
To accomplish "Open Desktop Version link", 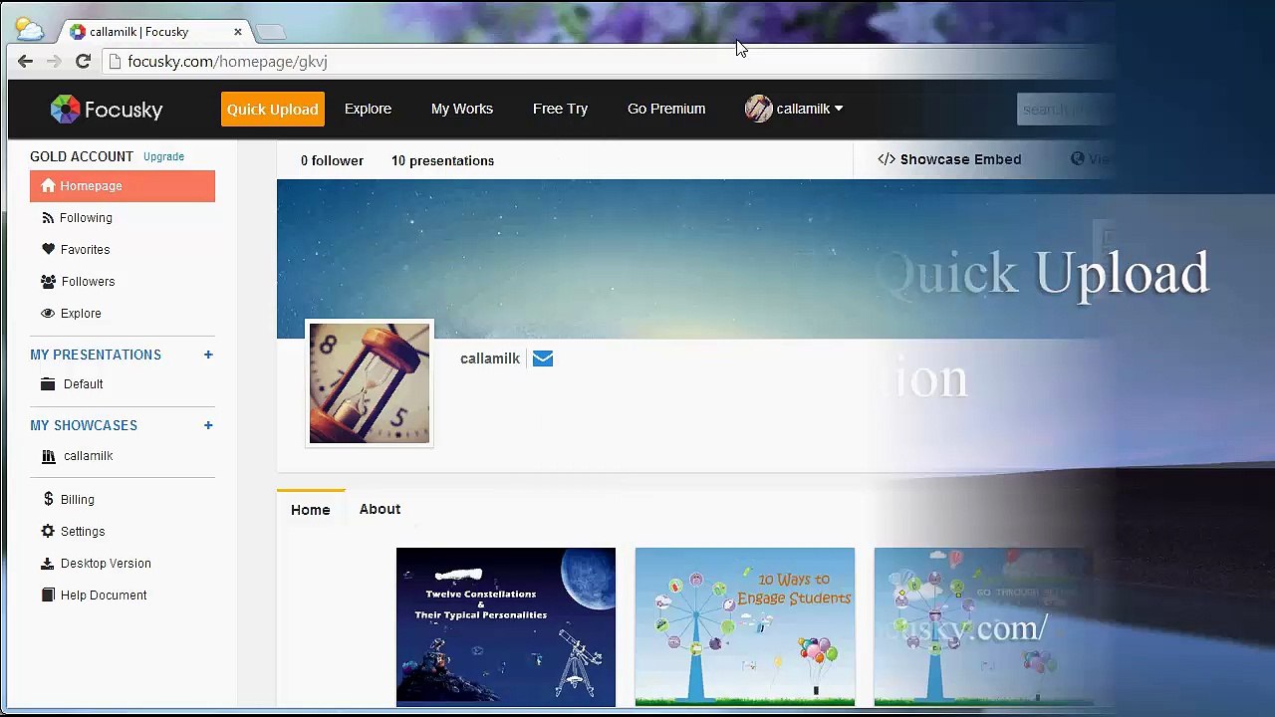I will (x=106, y=564).
